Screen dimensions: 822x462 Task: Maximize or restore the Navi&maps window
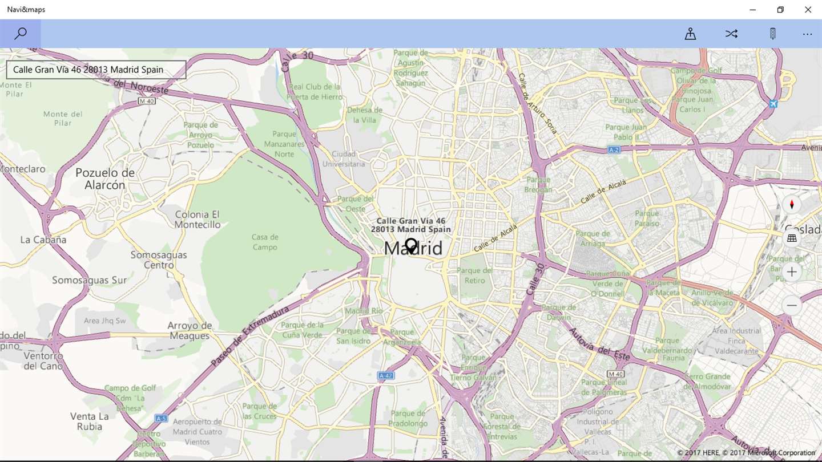tap(780, 10)
